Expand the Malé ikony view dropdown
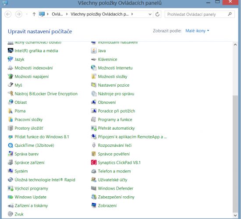Viewport: 241px width, 219px height. click(197, 31)
